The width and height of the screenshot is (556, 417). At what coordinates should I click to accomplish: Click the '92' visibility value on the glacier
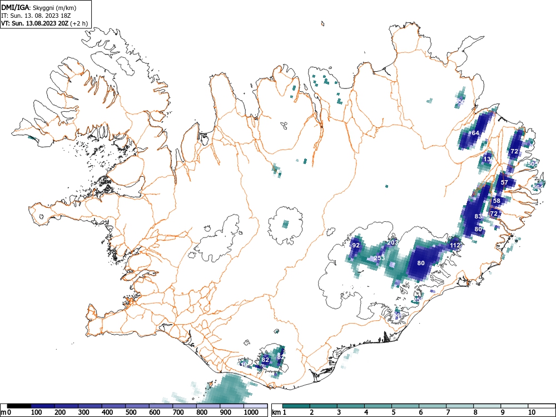pos(356,245)
